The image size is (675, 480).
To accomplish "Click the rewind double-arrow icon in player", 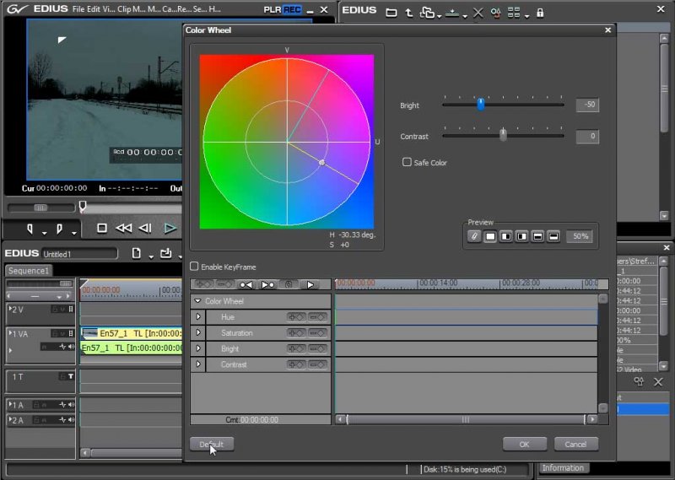I will pos(124,228).
